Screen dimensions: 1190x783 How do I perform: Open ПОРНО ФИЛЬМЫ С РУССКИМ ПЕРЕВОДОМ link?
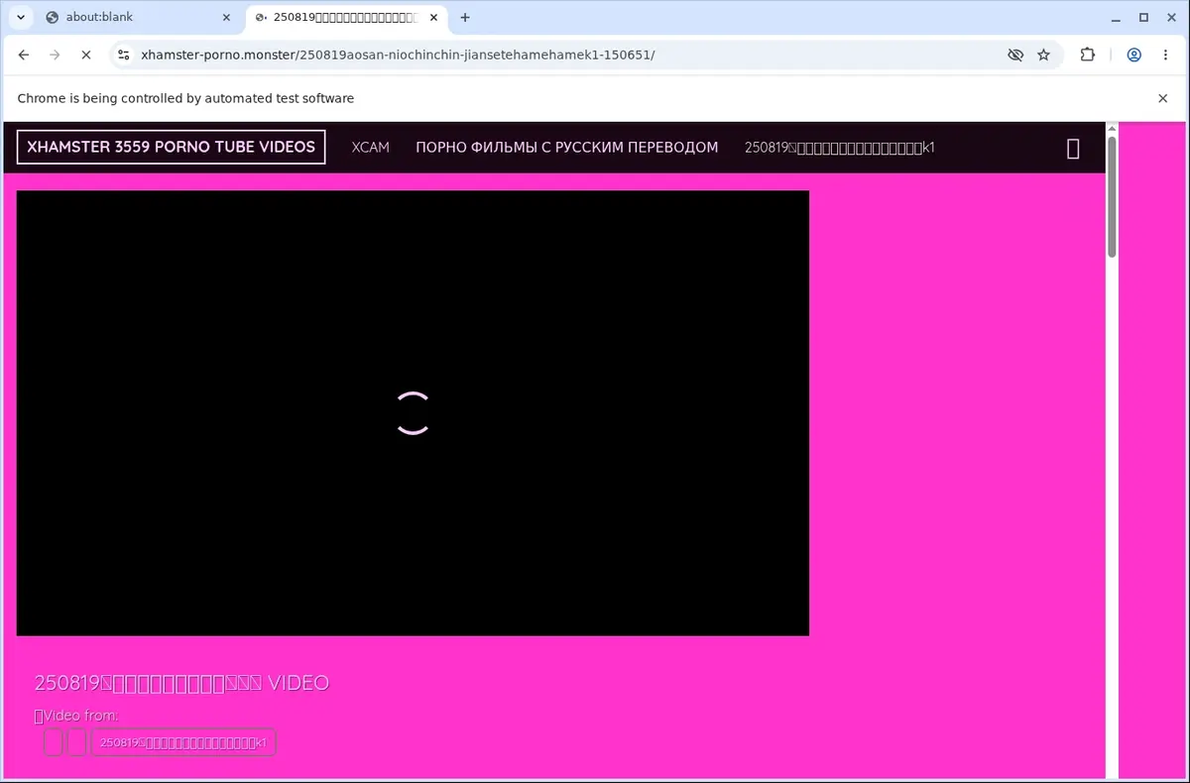coord(566,148)
